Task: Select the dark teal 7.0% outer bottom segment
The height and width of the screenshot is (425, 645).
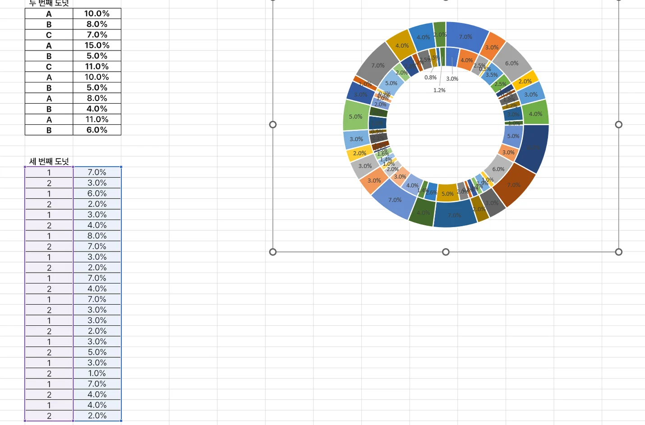Action: [455, 215]
